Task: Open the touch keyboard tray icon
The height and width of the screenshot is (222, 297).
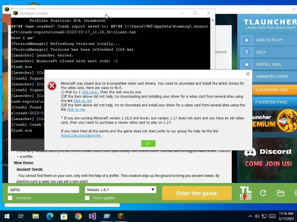Action: tap(272, 216)
